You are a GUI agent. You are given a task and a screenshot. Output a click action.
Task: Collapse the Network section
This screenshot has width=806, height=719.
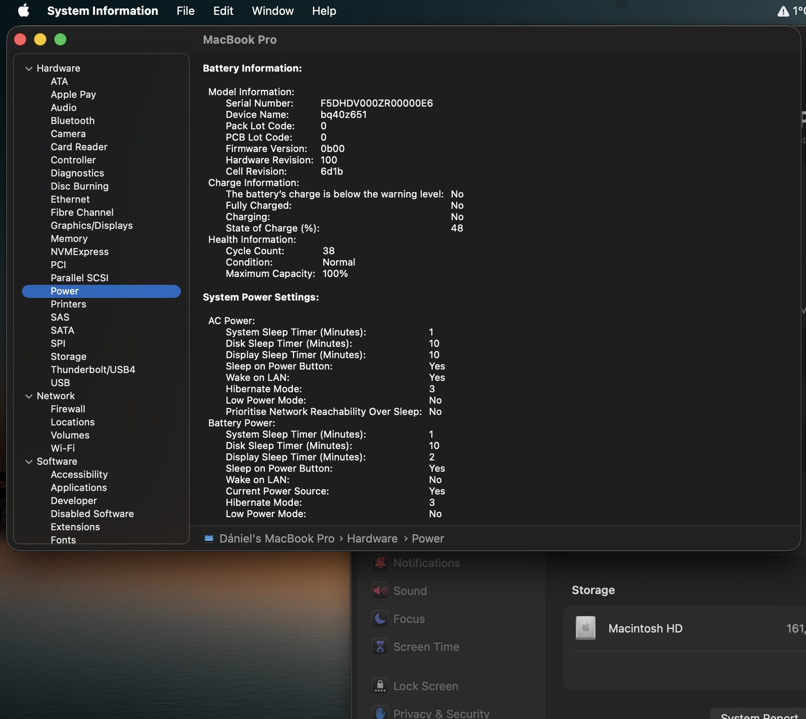(x=29, y=396)
